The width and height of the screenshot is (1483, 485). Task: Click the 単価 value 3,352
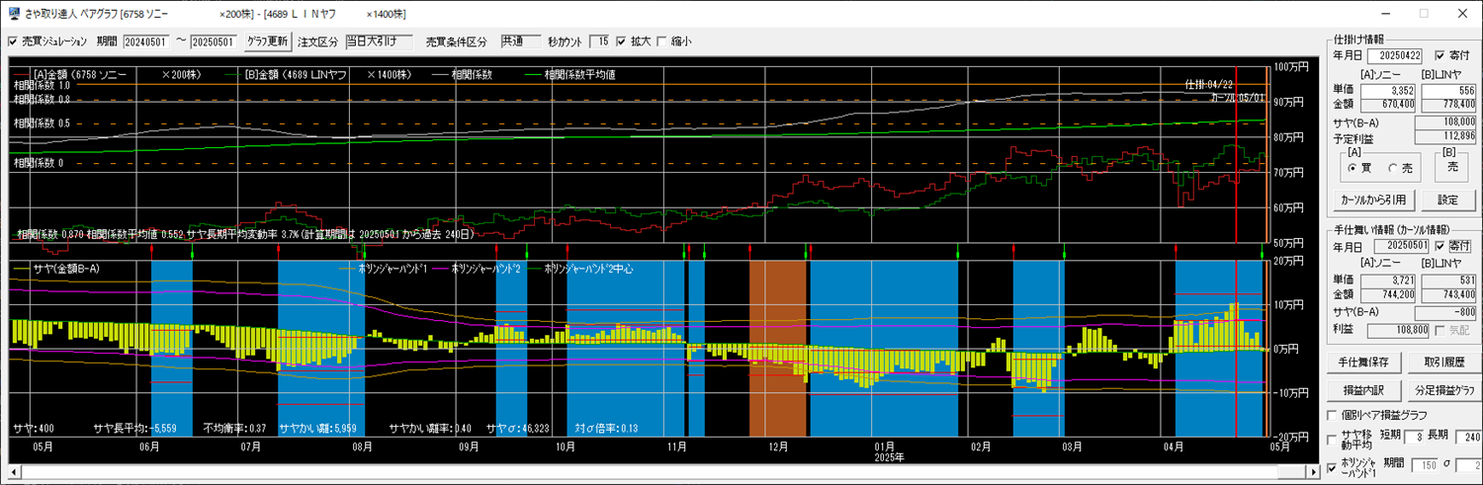[1388, 90]
